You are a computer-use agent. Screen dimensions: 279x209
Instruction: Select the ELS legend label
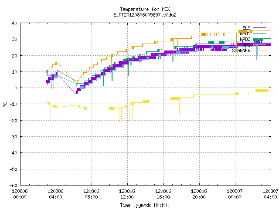246,28
